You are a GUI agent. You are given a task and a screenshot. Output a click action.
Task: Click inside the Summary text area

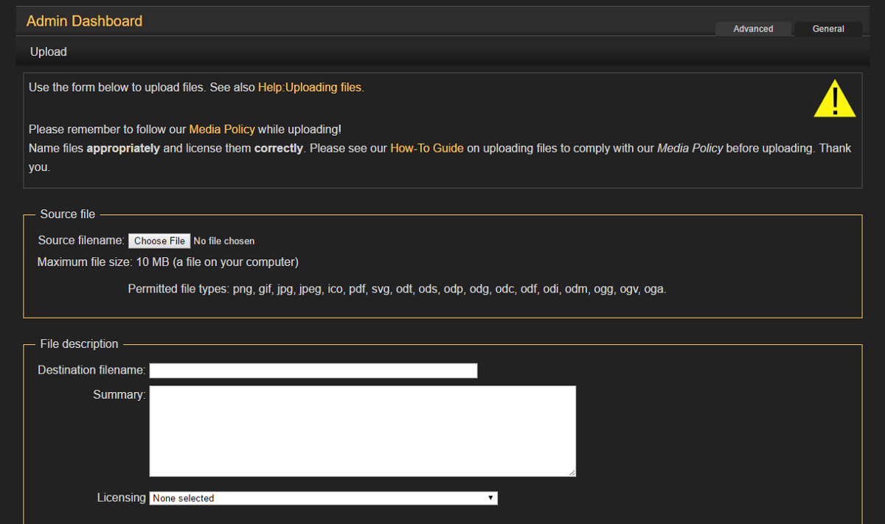(x=362, y=431)
